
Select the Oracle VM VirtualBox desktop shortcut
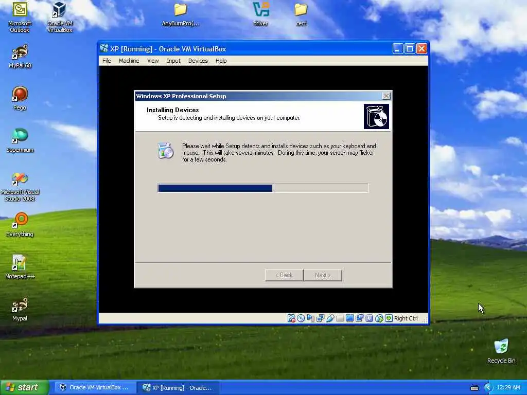[60, 17]
